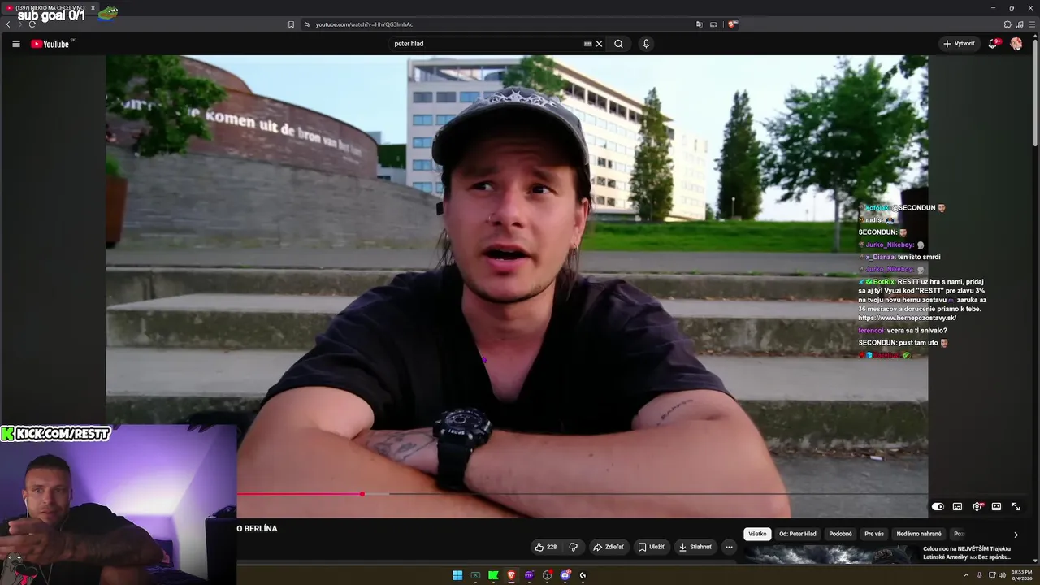This screenshot has height=585, width=1040.
Task: Clear the search text with the X icon
Action: [599, 44]
